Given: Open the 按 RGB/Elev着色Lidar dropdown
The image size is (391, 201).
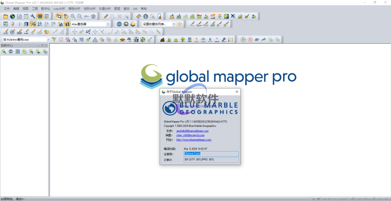Looking at the screenshot, I should click(x=48, y=40).
